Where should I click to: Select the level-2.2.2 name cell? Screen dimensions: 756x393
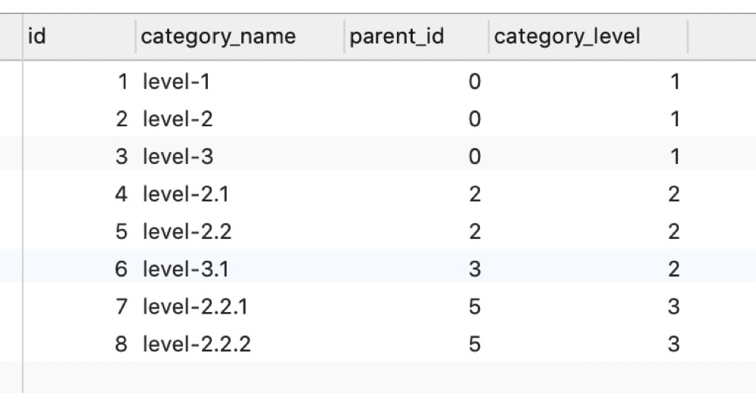[x=240, y=344]
